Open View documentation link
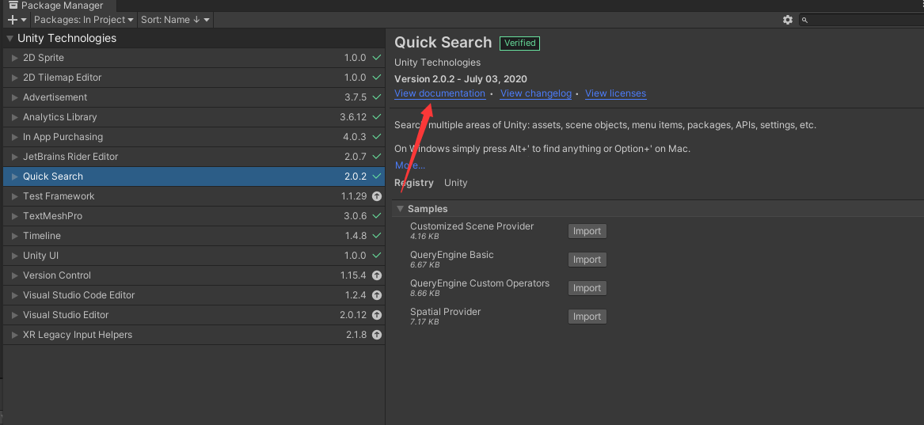Viewport: 924px width, 425px height. click(x=439, y=93)
